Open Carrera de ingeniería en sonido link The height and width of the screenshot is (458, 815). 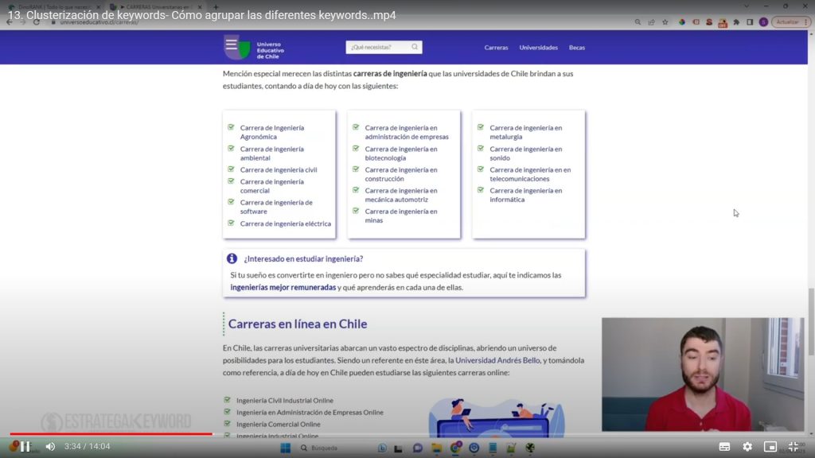525,153
